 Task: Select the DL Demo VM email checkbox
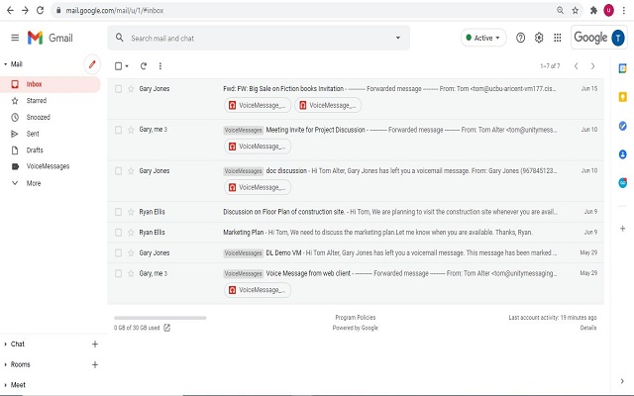pos(118,253)
